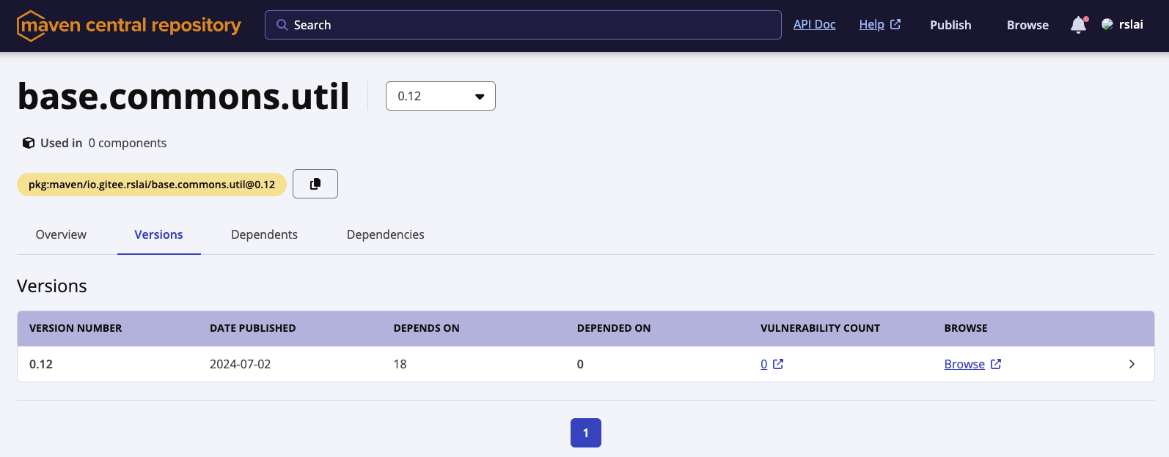The width and height of the screenshot is (1169, 457).
Task: Open Browse in the top navigation
Action: tap(1027, 25)
